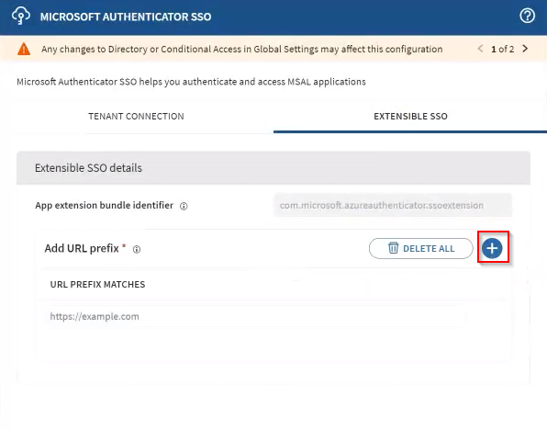Open the help question mark icon

pyautogui.click(x=527, y=16)
